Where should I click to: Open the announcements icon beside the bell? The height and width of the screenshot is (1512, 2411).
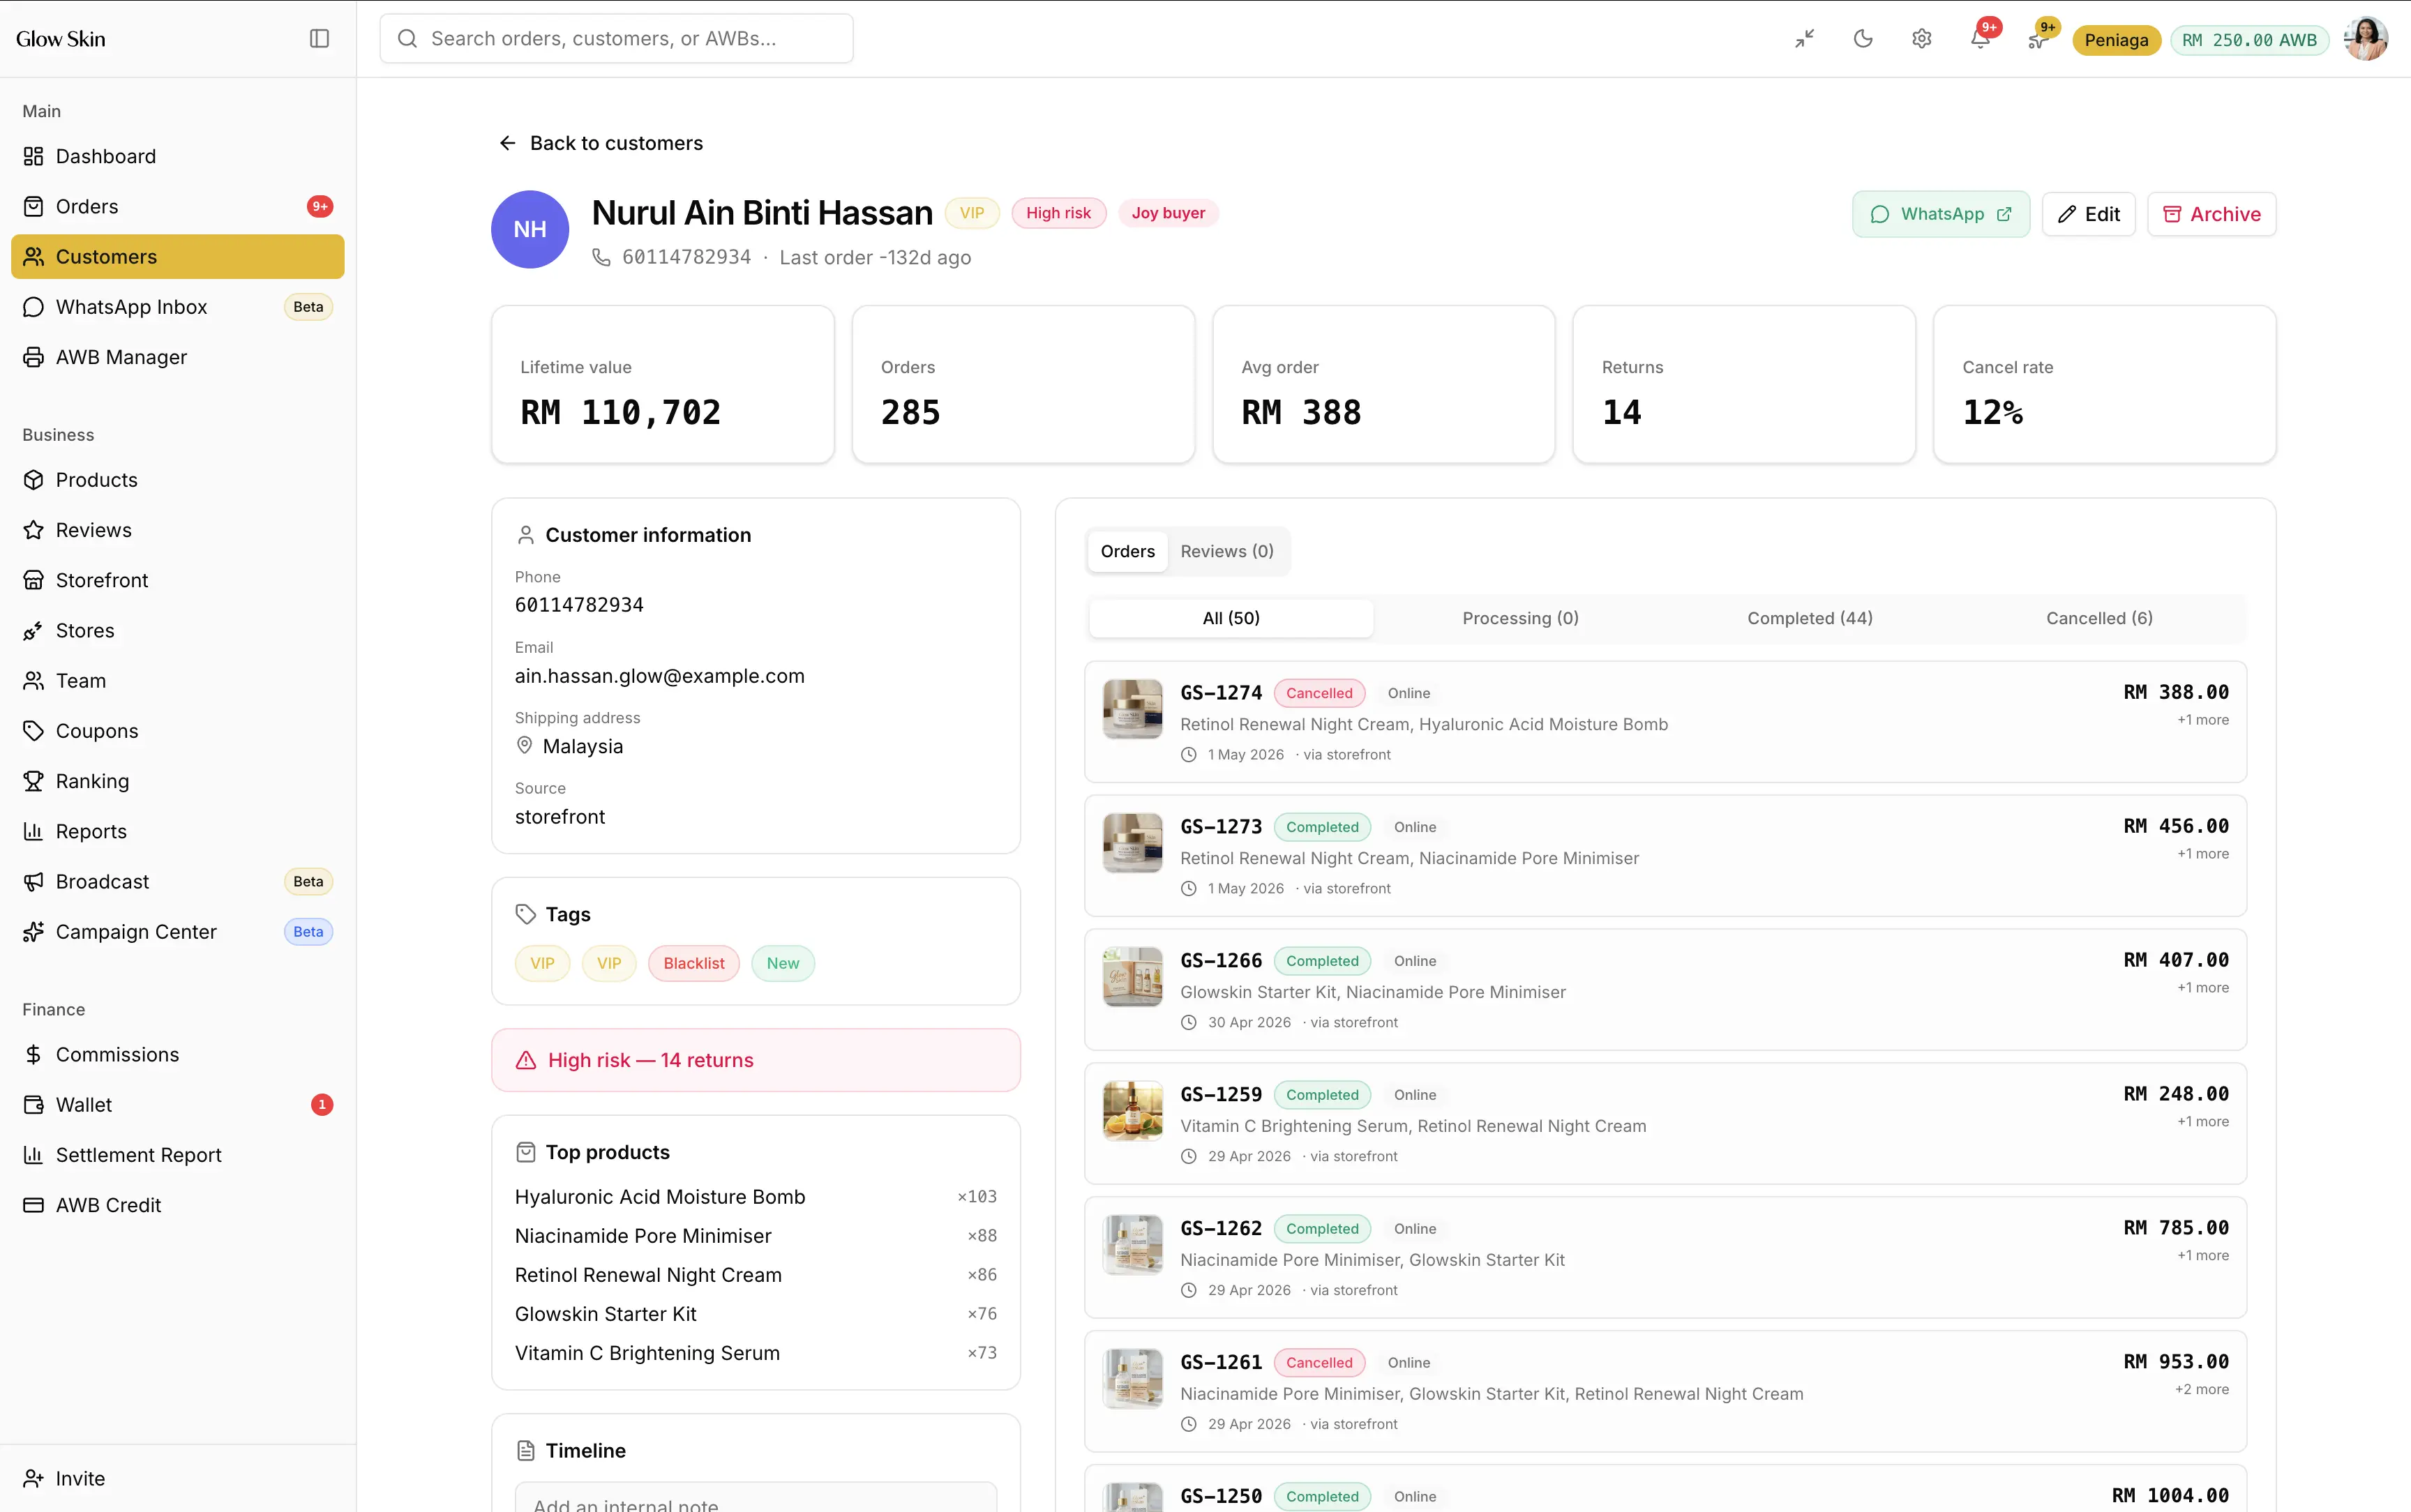pyautogui.click(x=2038, y=39)
